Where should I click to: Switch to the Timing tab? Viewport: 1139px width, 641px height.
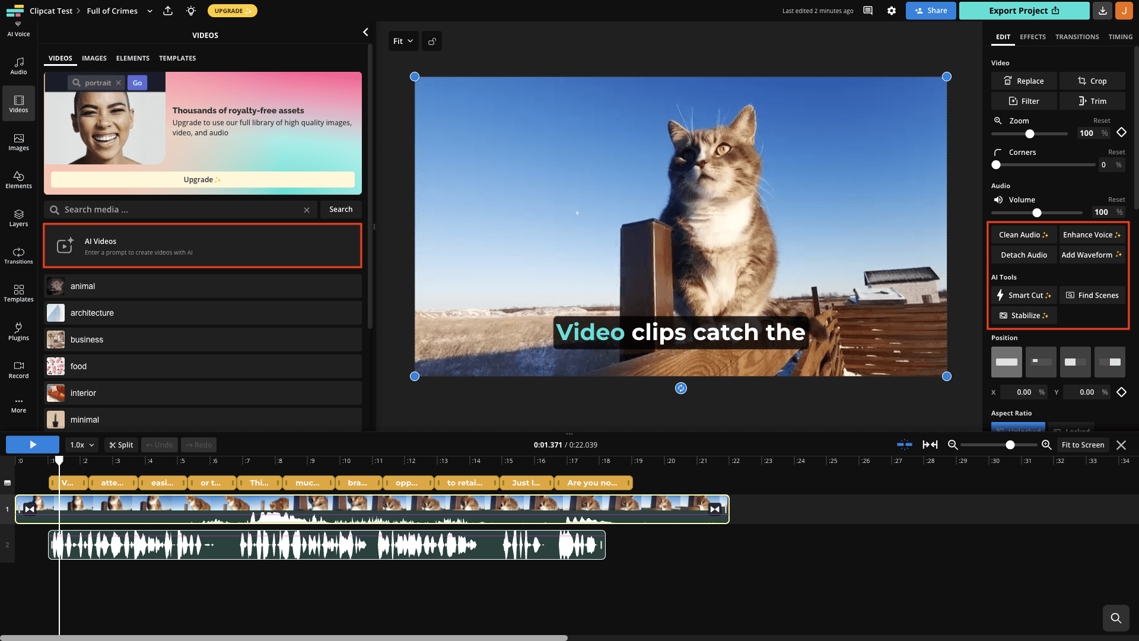pyautogui.click(x=1120, y=37)
